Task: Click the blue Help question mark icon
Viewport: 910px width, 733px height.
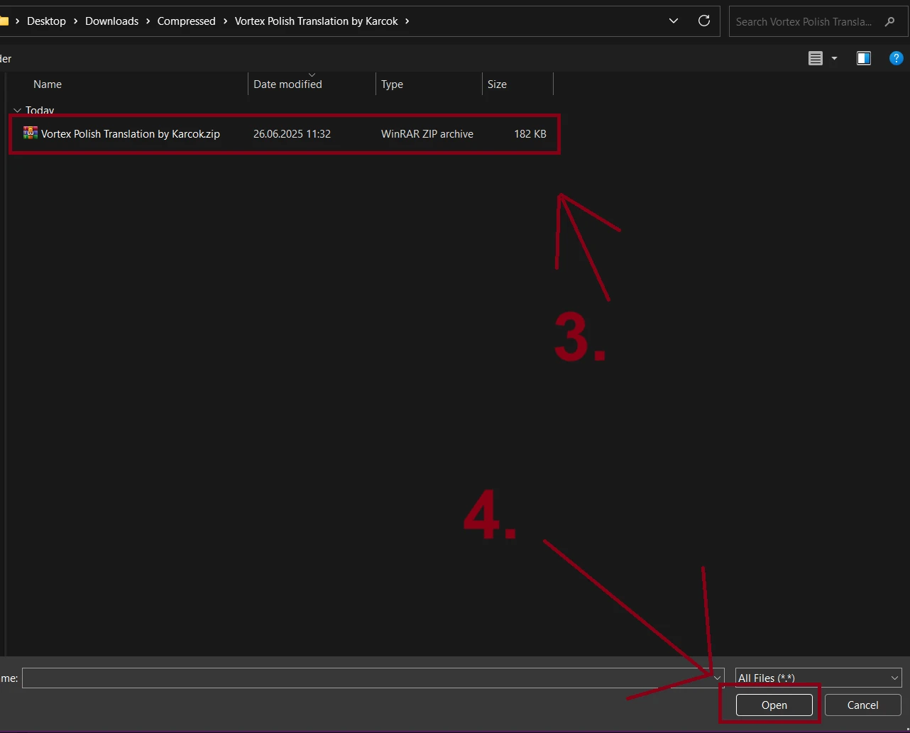Action: point(896,59)
